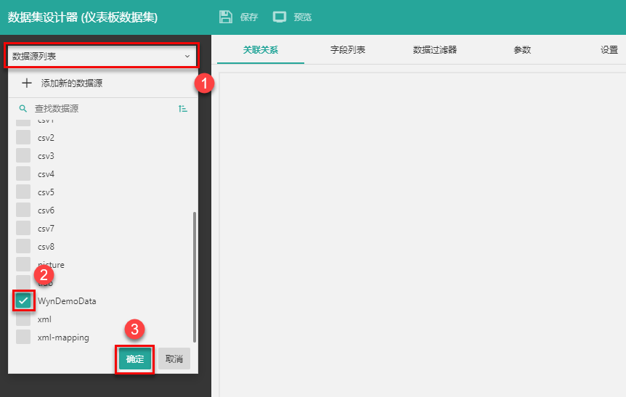Open the 设置 tab

coord(609,50)
